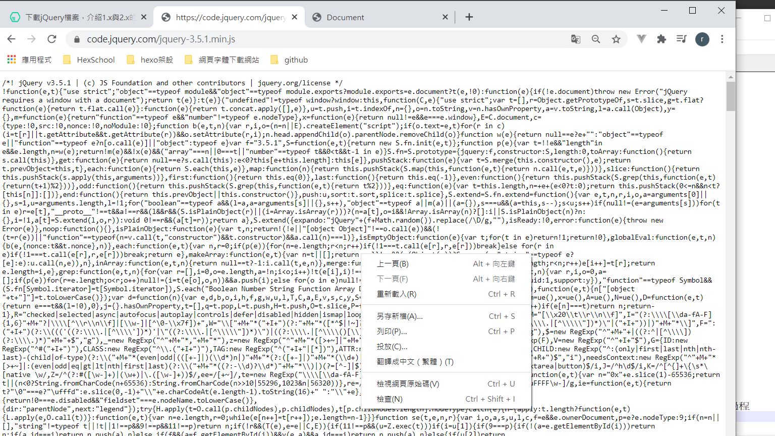The height and width of the screenshot is (436, 775).
Task: Click the browser forward arrow
Action: (x=31, y=39)
